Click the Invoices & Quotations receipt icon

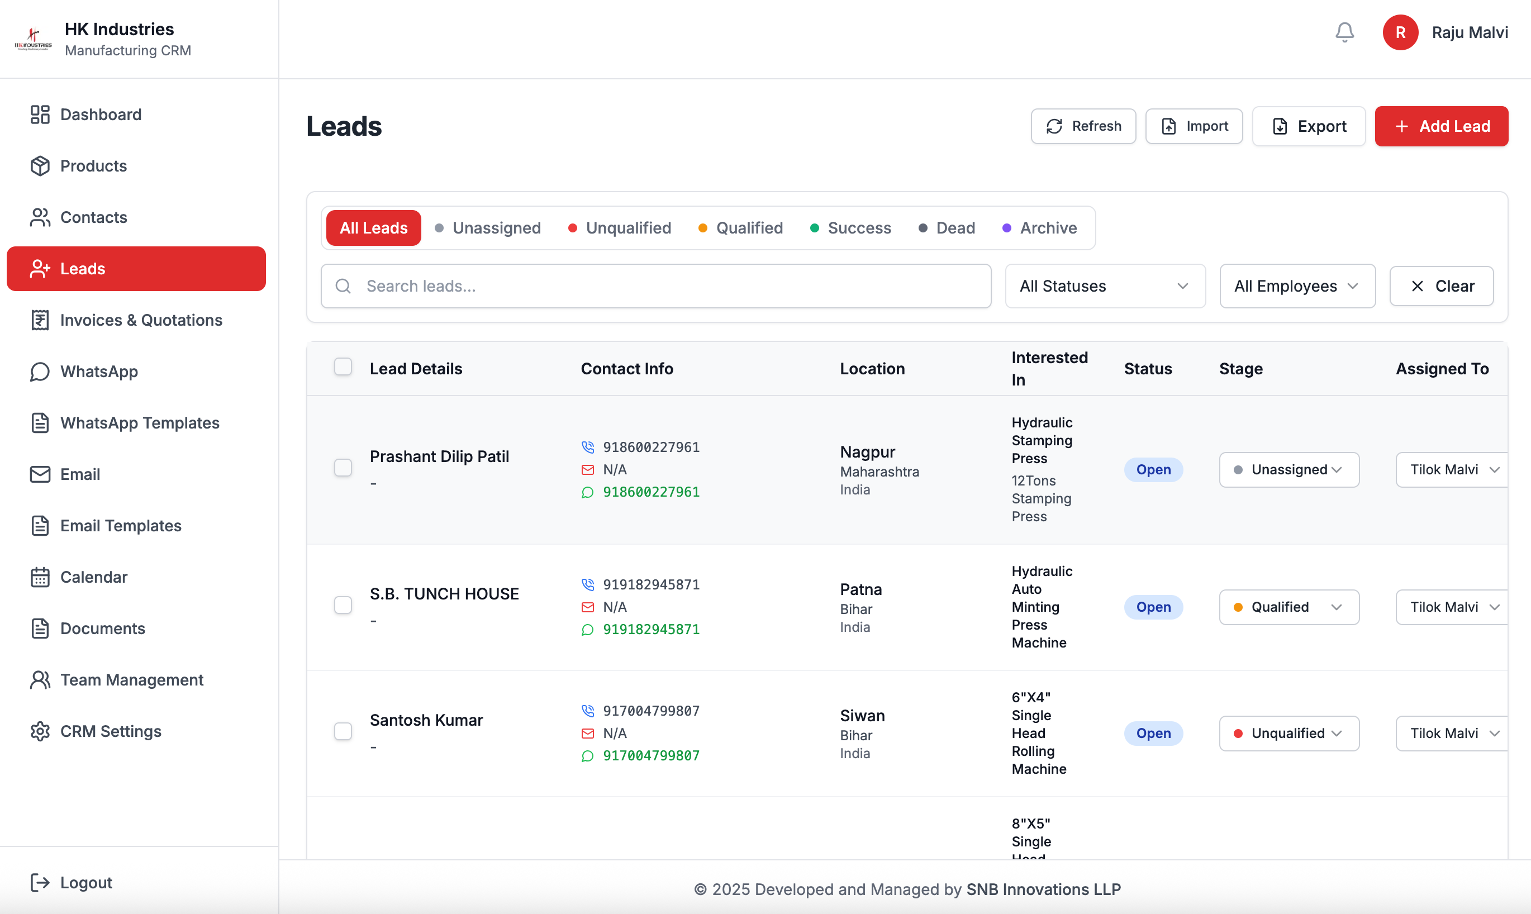(40, 320)
